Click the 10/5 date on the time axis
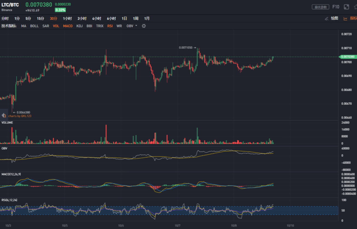The height and width of the screenshot is (229, 357). click(x=65, y=226)
